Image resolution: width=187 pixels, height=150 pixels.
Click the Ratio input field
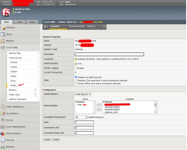coord(84,123)
